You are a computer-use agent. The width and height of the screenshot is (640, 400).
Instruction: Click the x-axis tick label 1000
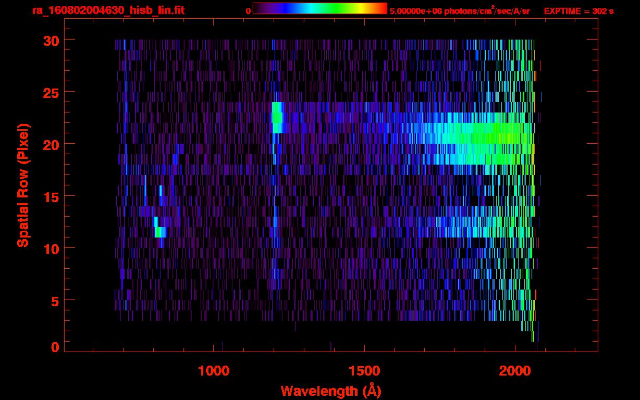click(214, 371)
